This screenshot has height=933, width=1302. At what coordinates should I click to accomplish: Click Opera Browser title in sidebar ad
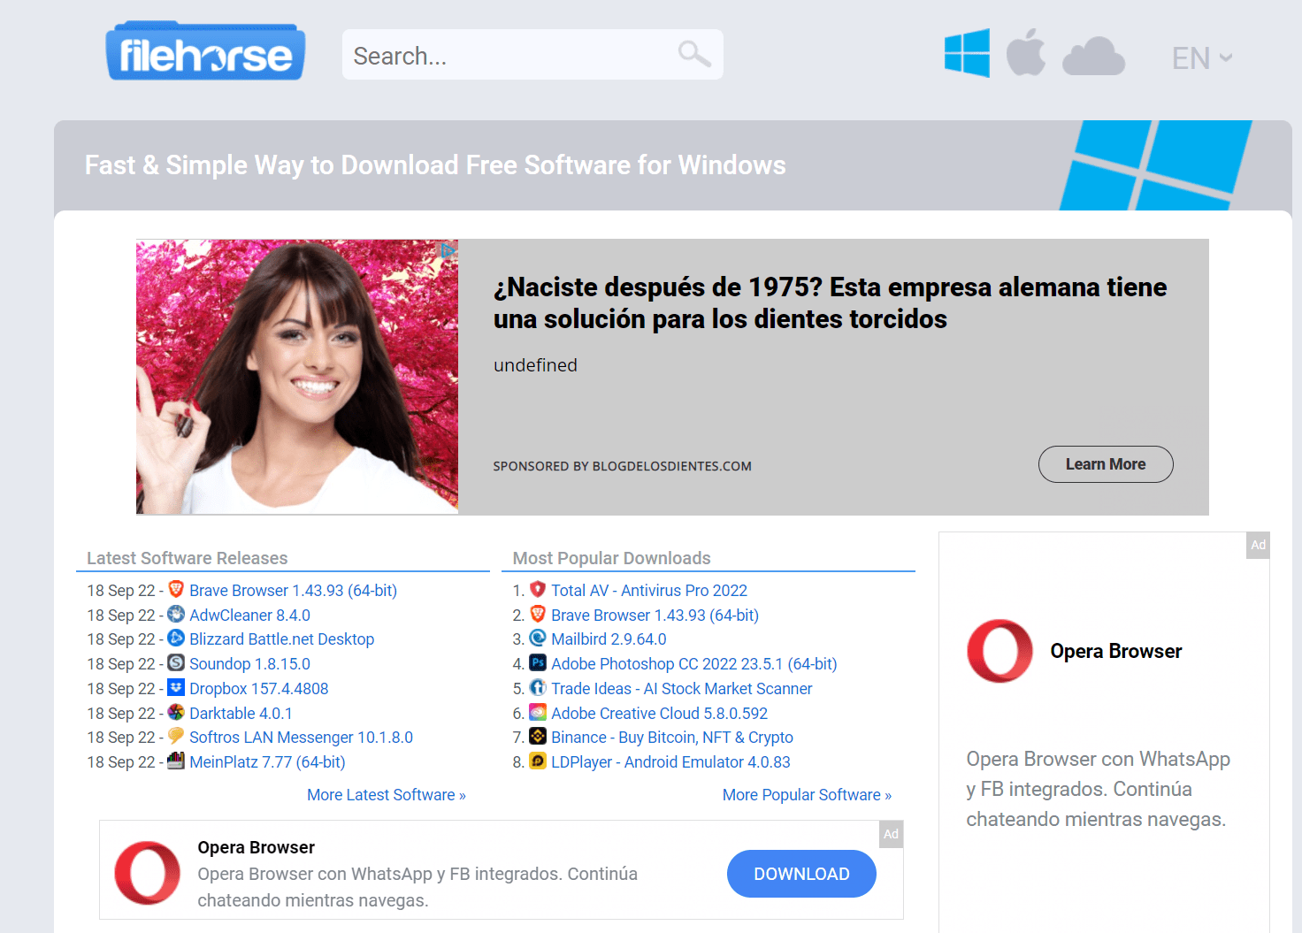click(1116, 652)
